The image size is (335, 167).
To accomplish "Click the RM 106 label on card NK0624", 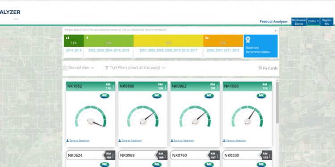I will click(x=109, y=155).
